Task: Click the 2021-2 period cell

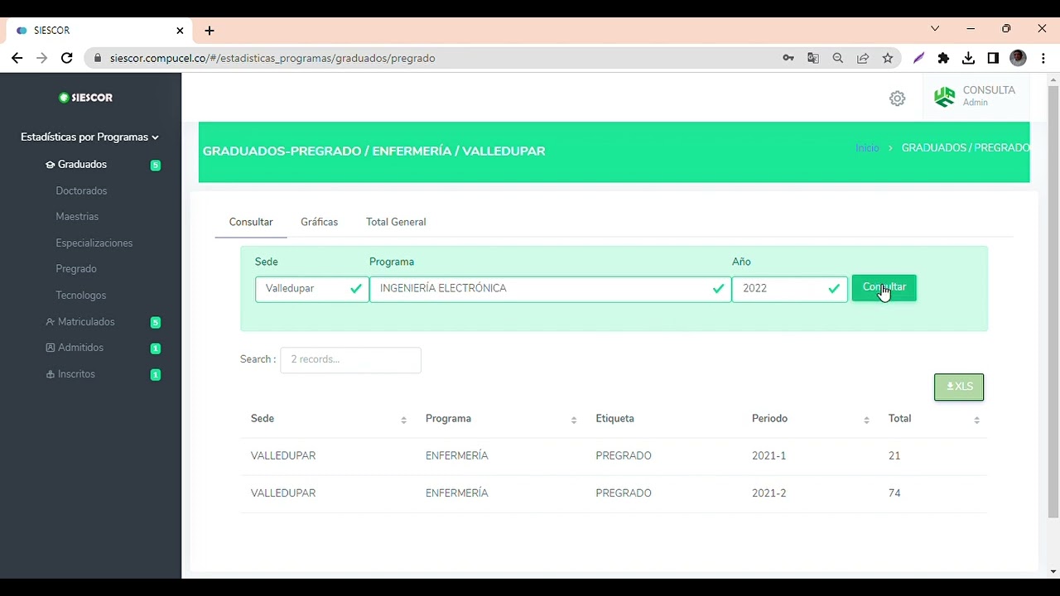Action: point(768,493)
